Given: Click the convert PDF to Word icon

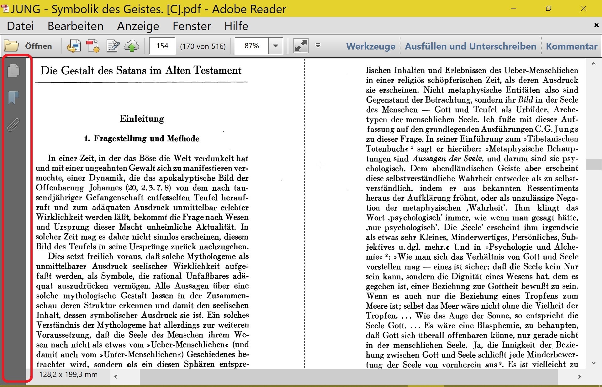Looking at the screenshot, I should (74, 46).
